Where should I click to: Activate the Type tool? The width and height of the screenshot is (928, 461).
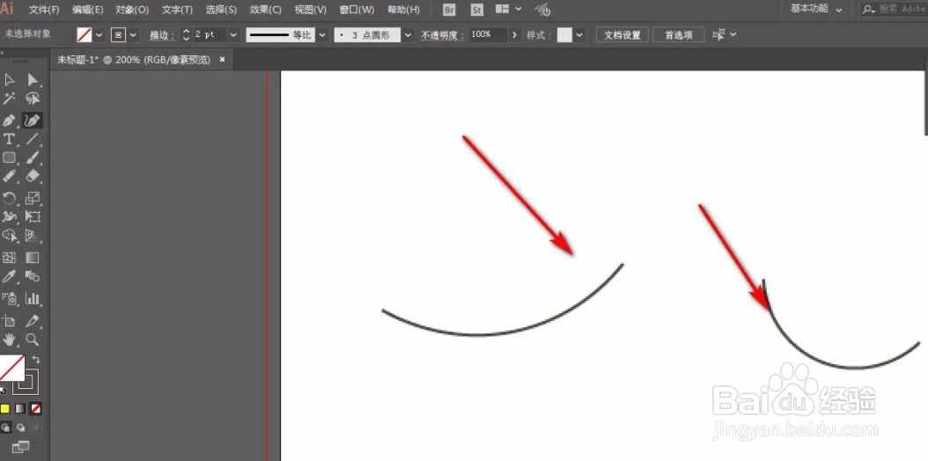(9, 139)
